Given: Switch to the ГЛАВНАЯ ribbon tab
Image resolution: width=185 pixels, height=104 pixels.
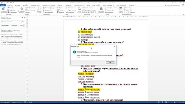Looking at the screenshot, I should click(10, 5).
